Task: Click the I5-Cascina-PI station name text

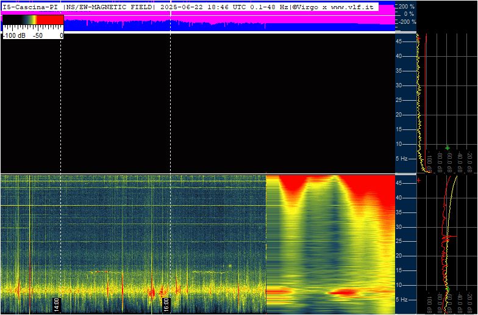Action: coord(30,7)
